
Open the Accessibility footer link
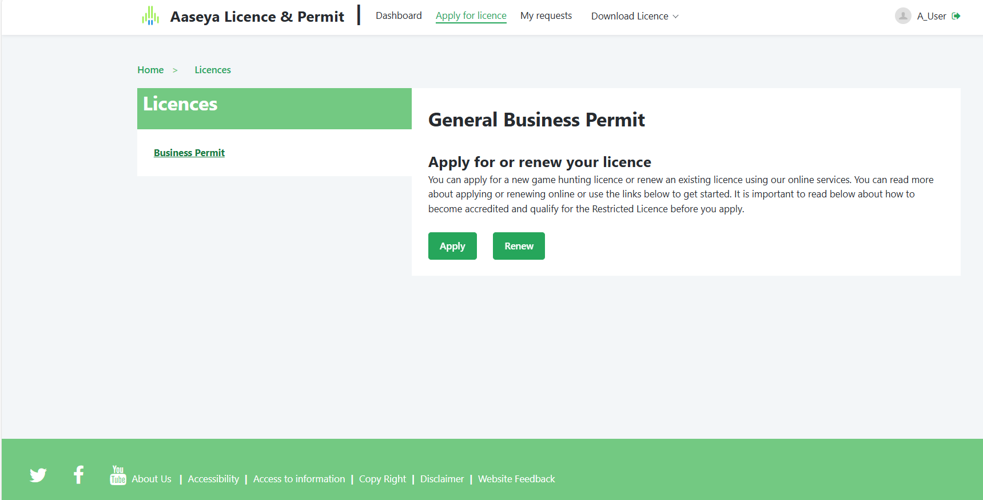tap(213, 479)
